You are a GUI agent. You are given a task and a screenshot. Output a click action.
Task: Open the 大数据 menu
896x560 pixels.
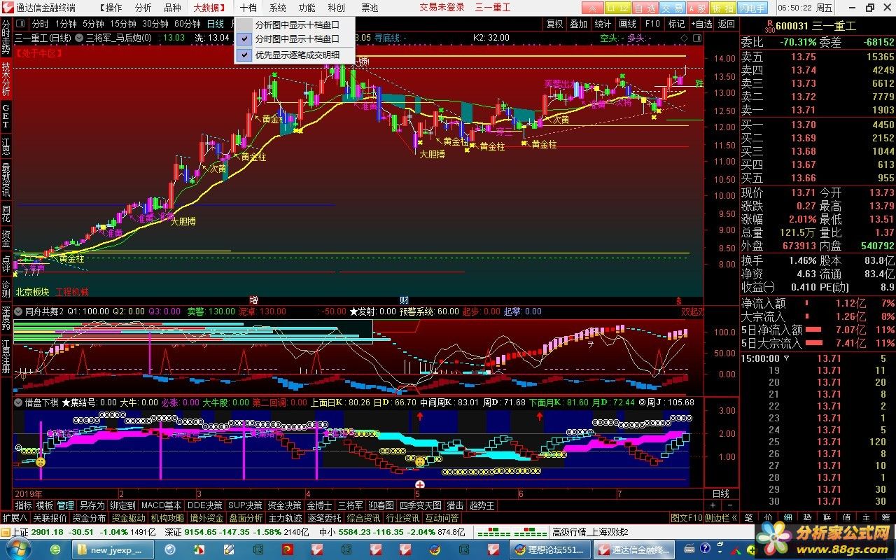click(x=209, y=8)
